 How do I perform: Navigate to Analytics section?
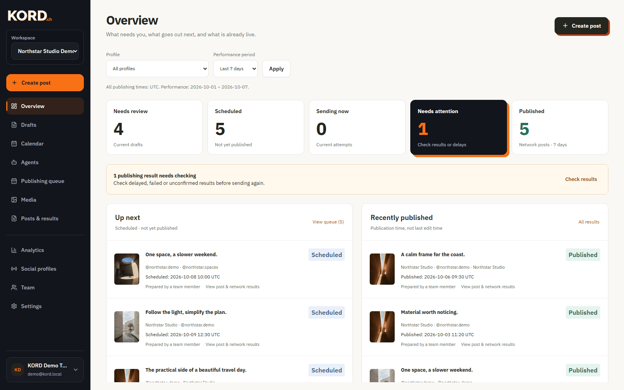[45, 250]
